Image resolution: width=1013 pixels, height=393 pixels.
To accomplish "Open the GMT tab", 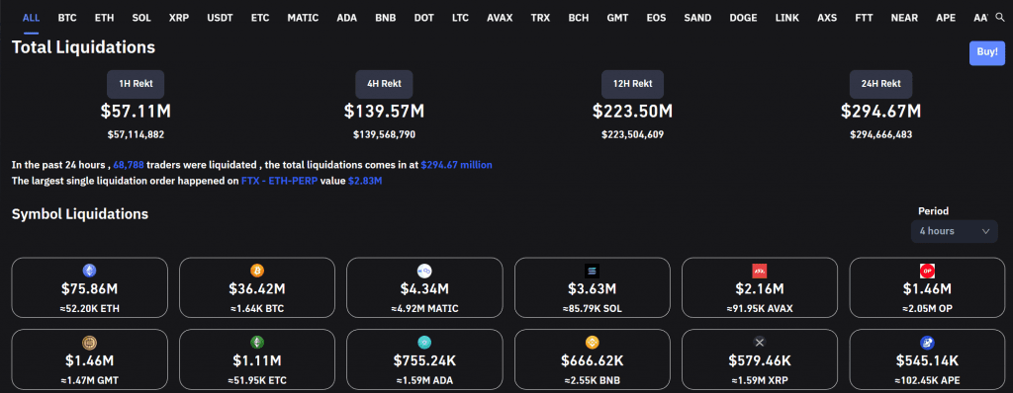I will [617, 18].
